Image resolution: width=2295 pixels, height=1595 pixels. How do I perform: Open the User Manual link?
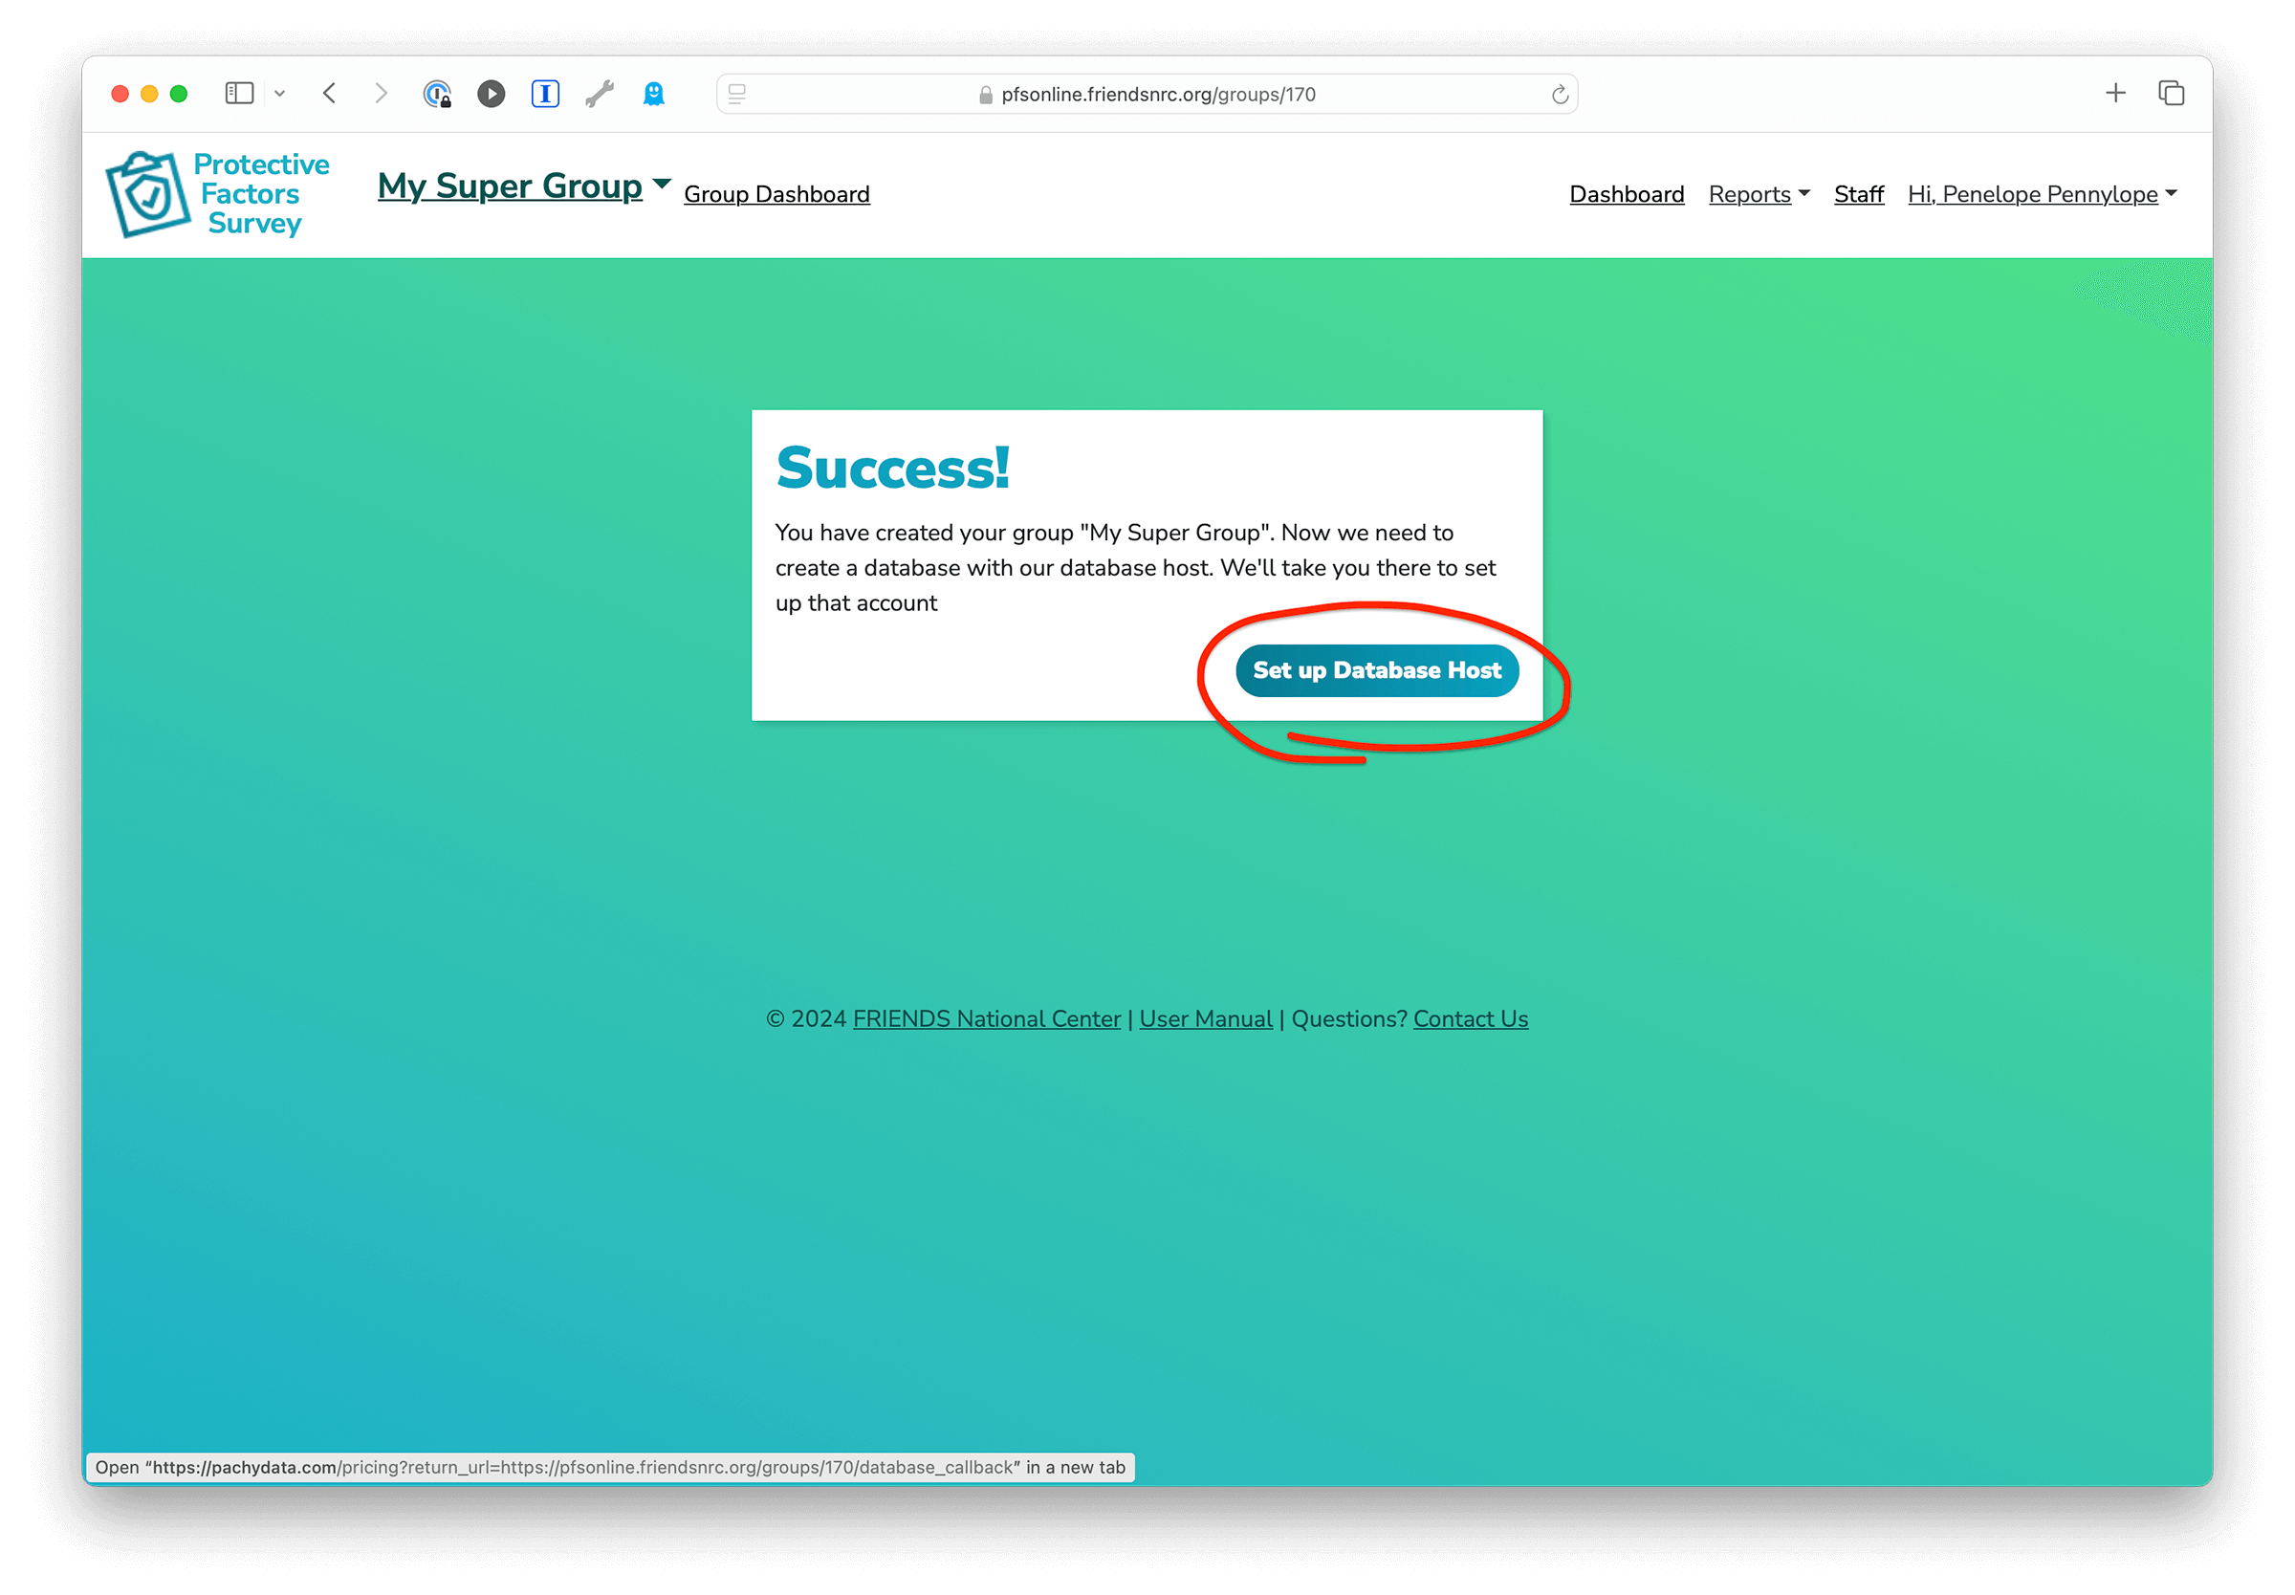coord(1205,1018)
